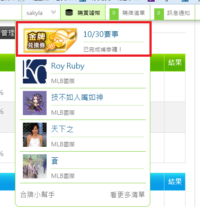Open the 購牌清單 menu item
This screenshot has height=207, width=200.
click(134, 13)
